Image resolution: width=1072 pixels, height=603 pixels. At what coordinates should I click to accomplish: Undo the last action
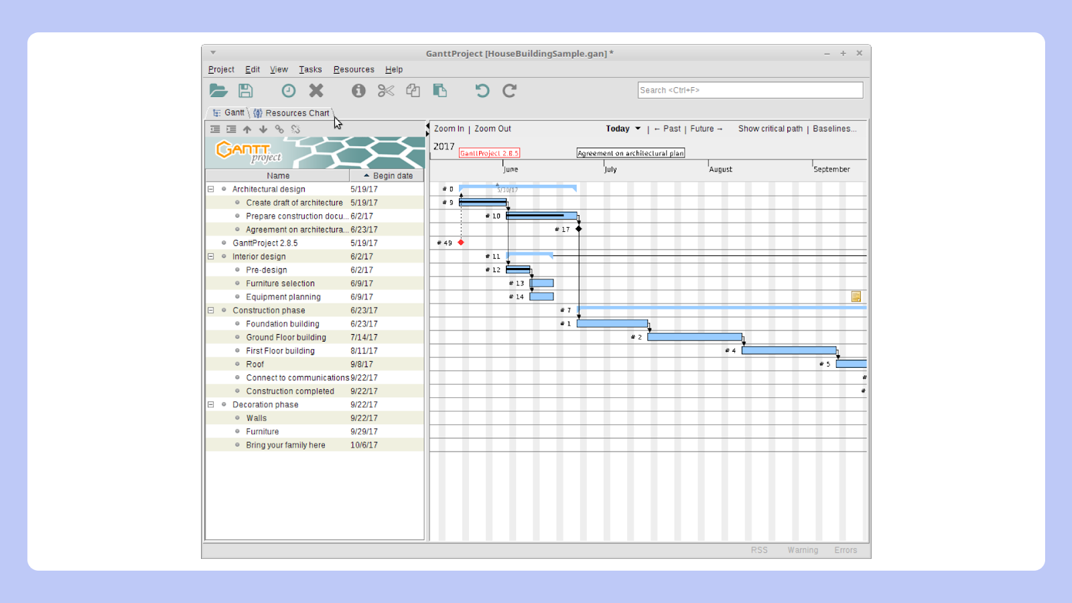482,90
